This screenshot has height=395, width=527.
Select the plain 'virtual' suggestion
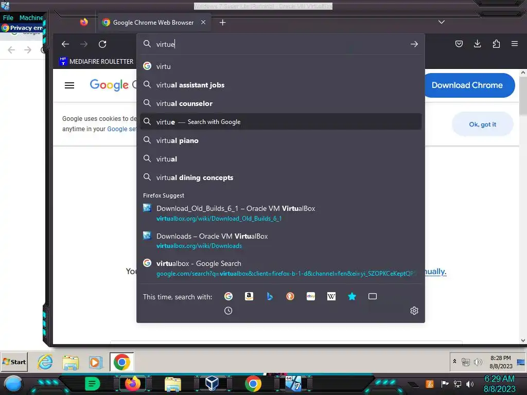tap(280, 159)
